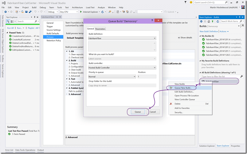Click the Quick Launch search box
The image size is (247, 154).
click(209, 2)
